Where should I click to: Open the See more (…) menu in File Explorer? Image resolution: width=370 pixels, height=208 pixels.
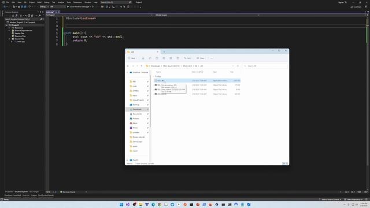[212, 58]
